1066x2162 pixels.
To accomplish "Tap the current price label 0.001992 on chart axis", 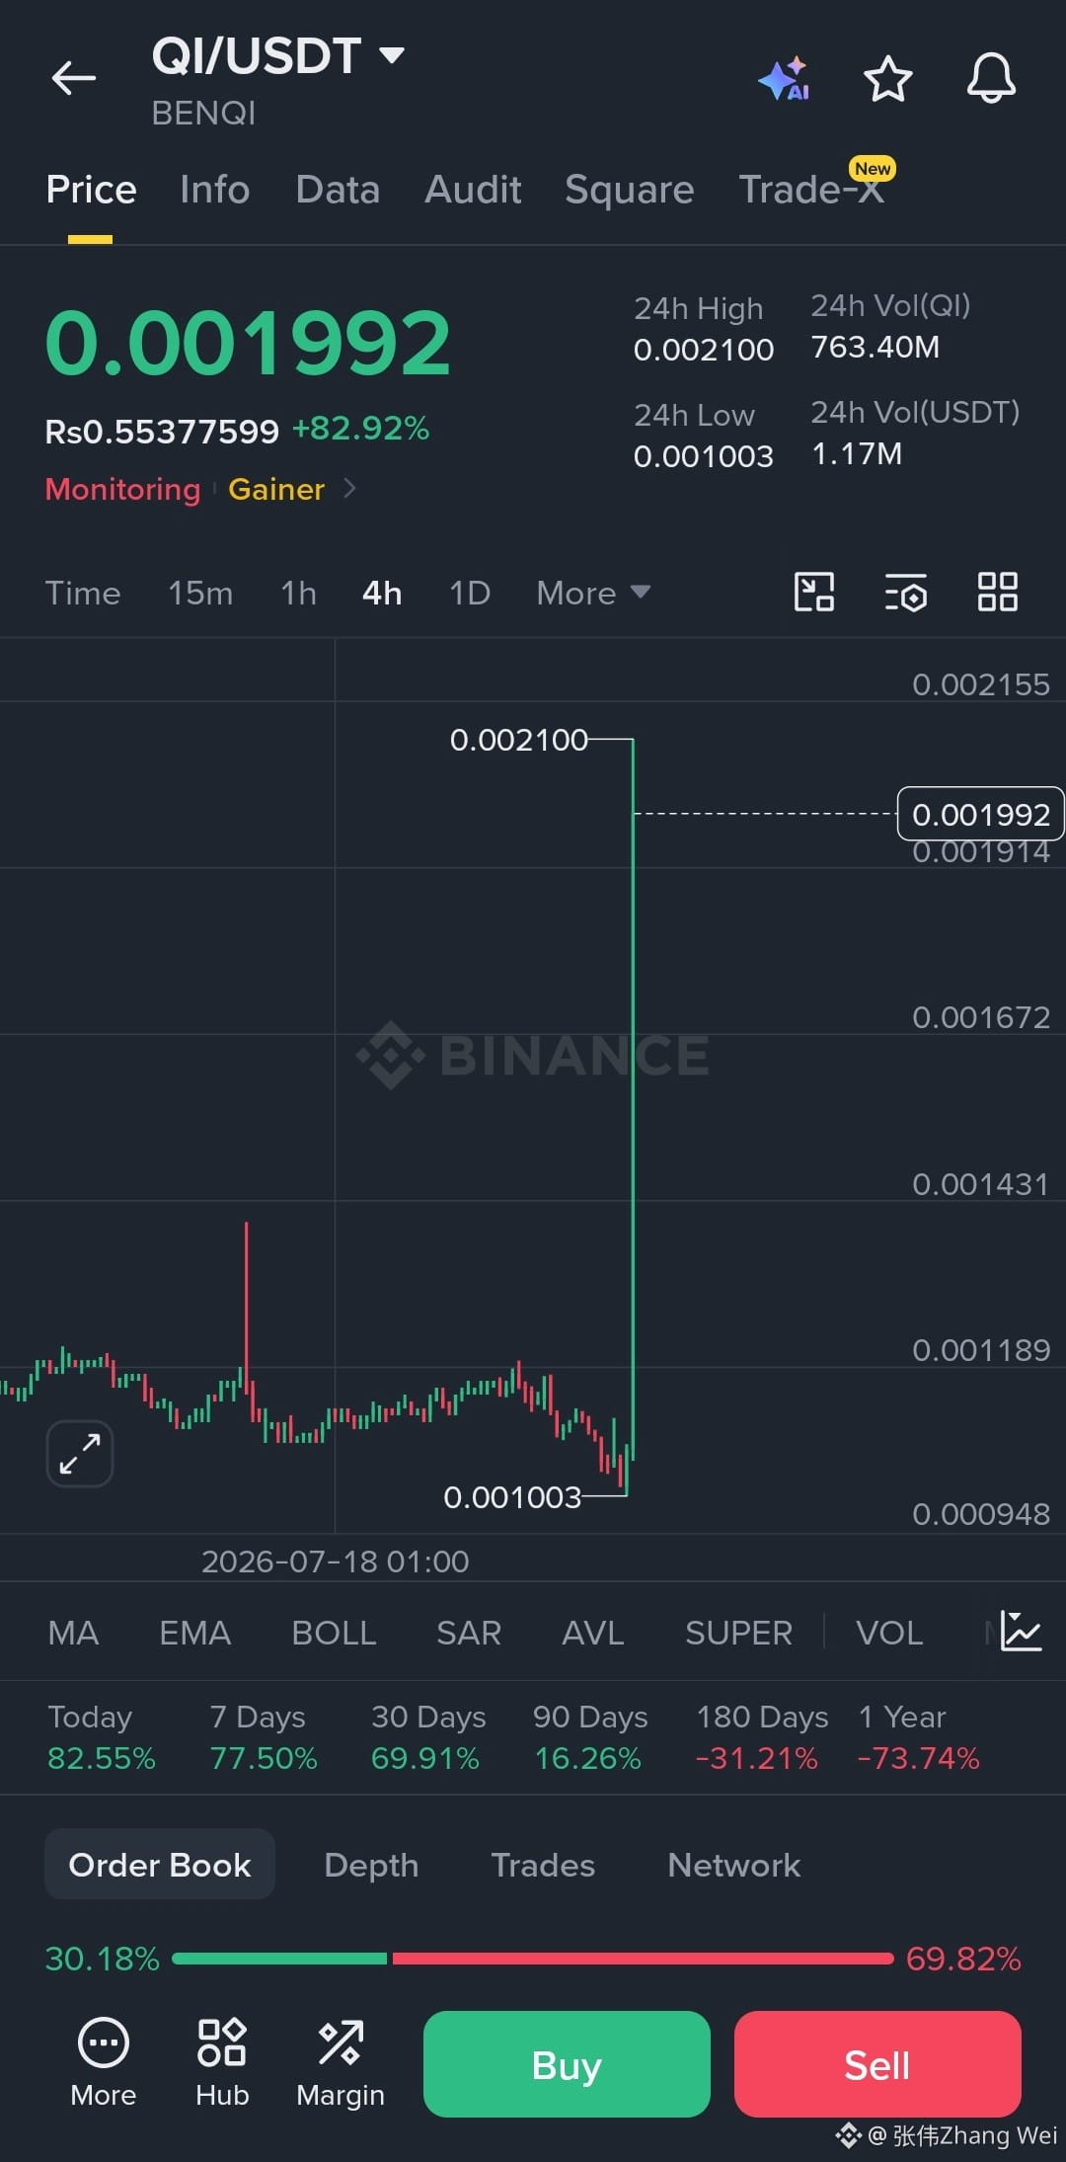I will pos(980,814).
